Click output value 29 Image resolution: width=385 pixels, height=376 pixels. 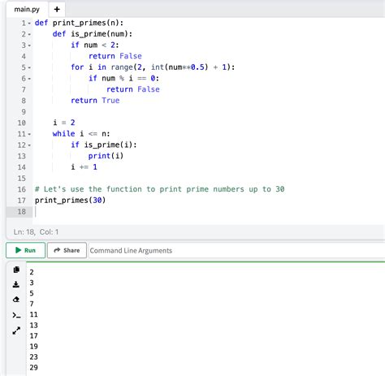34,368
